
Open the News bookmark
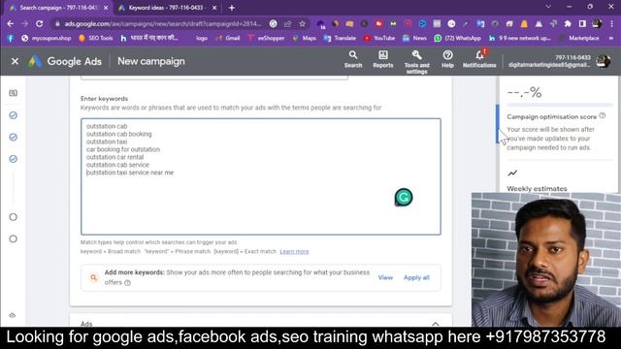pyautogui.click(x=414, y=39)
